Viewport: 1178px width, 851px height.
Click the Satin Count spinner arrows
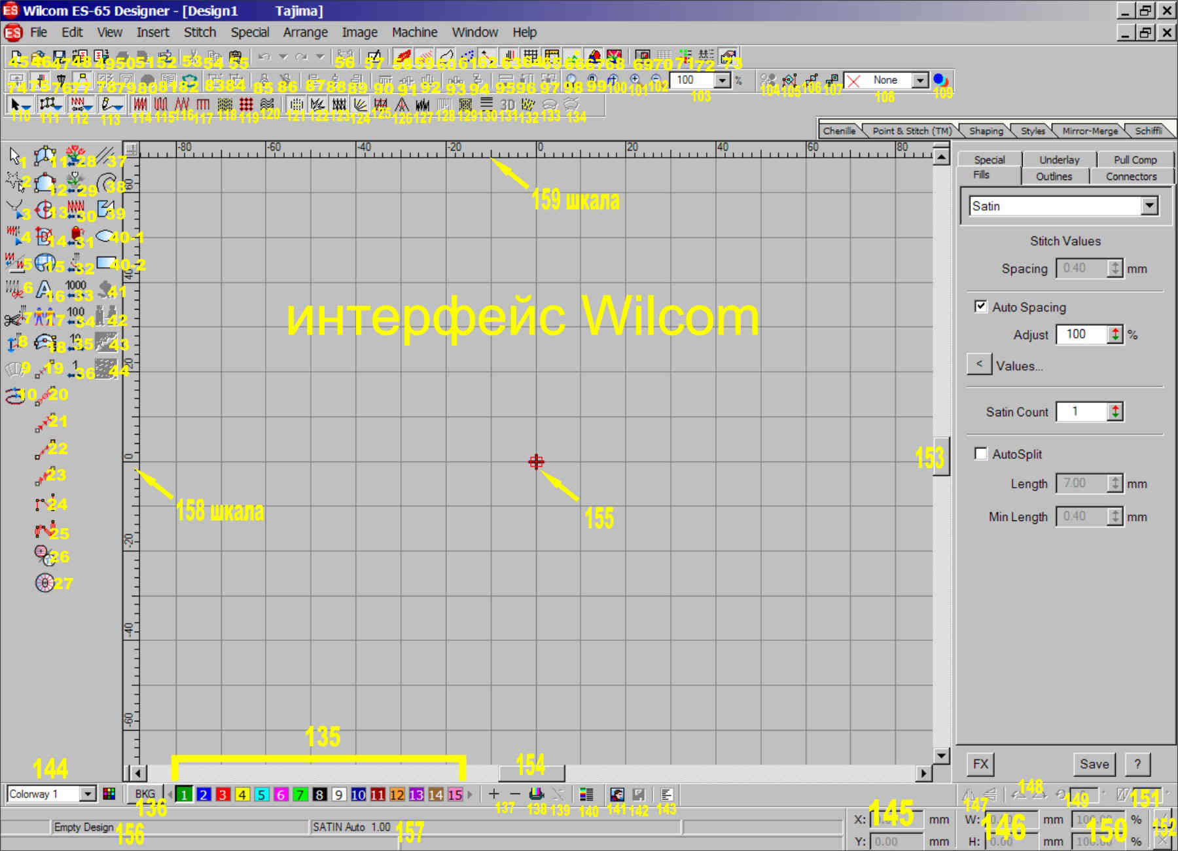pos(1115,412)
